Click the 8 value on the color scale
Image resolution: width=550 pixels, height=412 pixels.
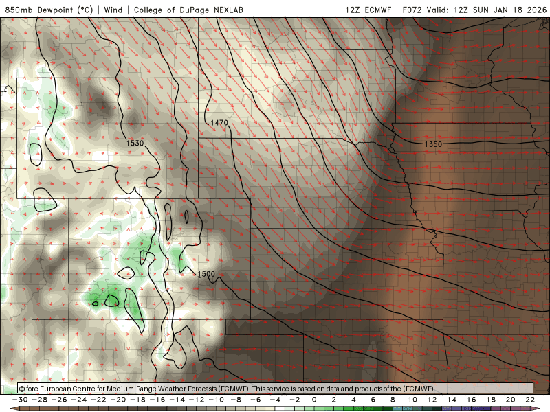pyautogui.click(x=393, y=400)
